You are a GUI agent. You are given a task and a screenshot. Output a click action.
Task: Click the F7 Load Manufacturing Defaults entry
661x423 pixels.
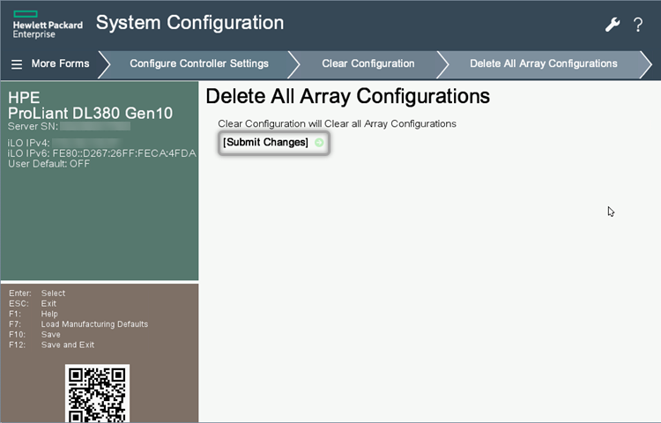pos(78,324)
